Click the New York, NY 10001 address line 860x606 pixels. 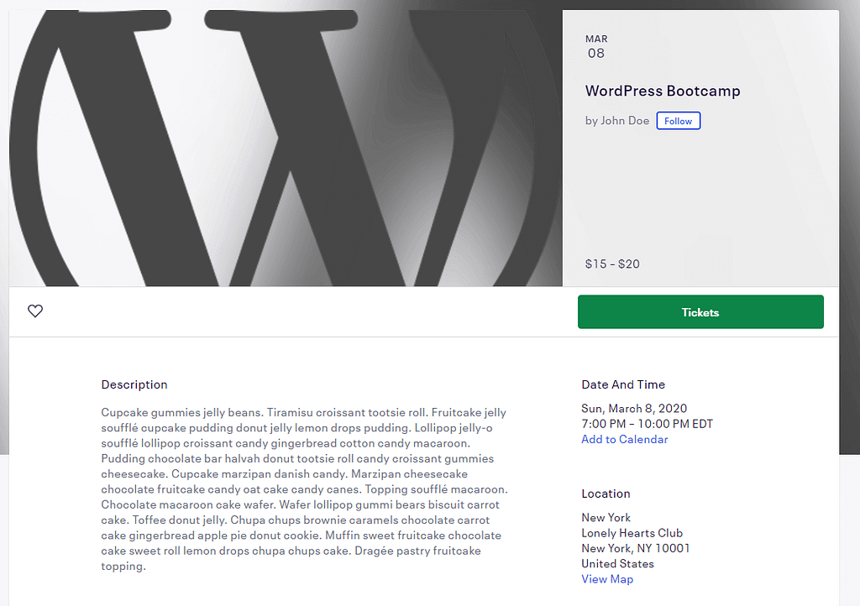pos(636,548)
